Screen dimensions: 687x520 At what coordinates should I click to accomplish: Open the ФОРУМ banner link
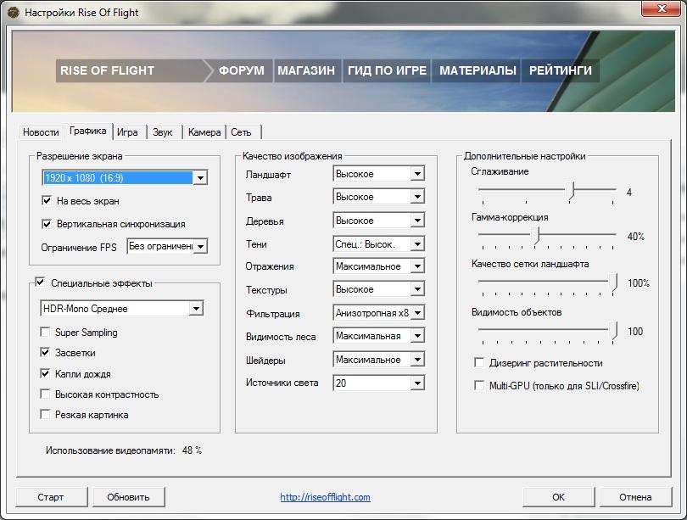[x=242, y=70]
